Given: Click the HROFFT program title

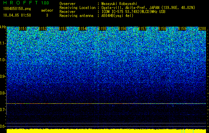Looking at the screenshot, I should 21,3.
